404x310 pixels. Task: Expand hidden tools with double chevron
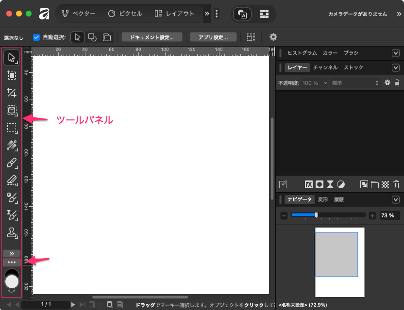click(x=12, y=253)
